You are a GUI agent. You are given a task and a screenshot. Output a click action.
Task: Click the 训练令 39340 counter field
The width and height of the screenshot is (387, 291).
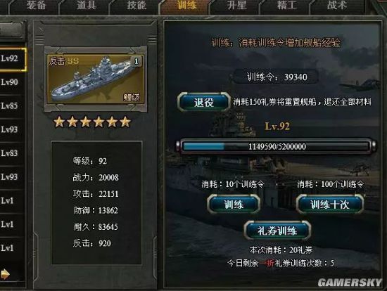click(277, 77)
